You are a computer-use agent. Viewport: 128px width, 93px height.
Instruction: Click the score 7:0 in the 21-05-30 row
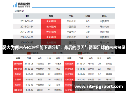click(49, 69)
